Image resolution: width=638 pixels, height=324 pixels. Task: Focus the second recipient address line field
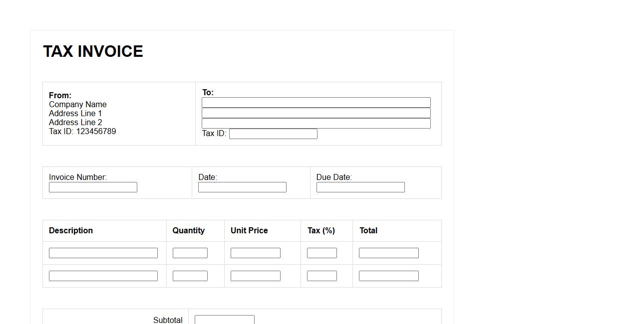click(316, 113)
